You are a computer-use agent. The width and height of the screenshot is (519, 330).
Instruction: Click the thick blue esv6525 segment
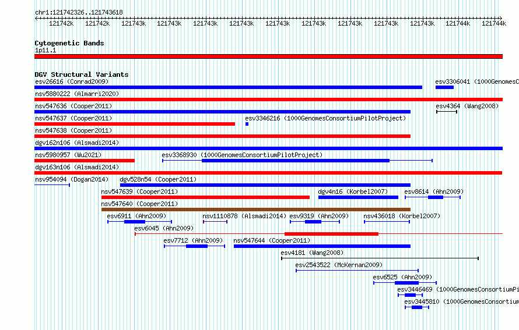(x=407, y=283)
